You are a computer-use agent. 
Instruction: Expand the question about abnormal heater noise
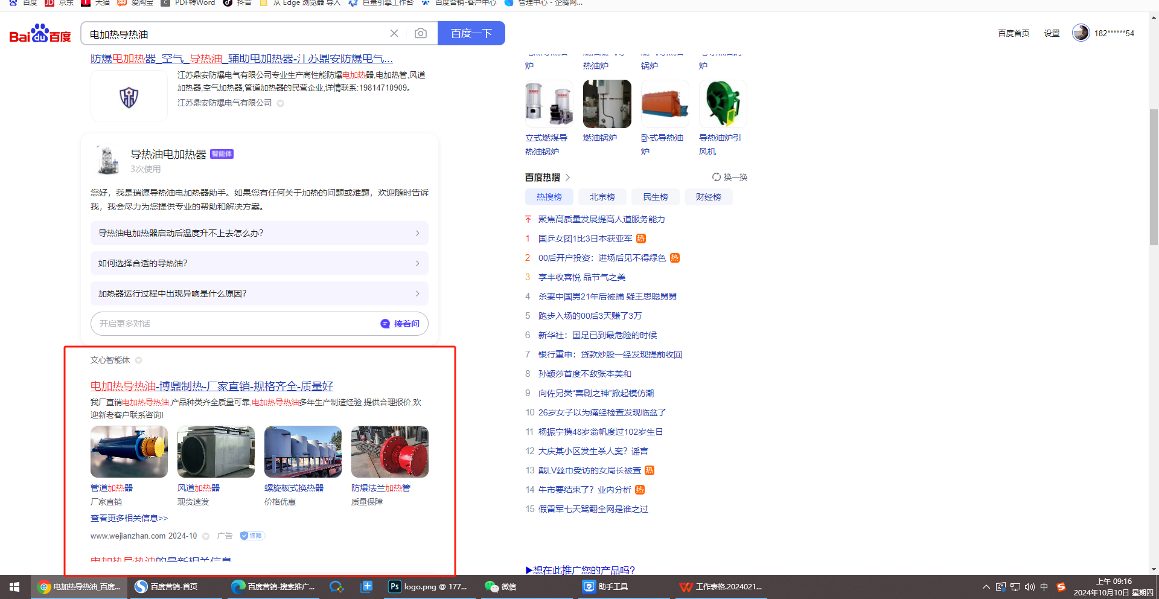tap(259, 293)
